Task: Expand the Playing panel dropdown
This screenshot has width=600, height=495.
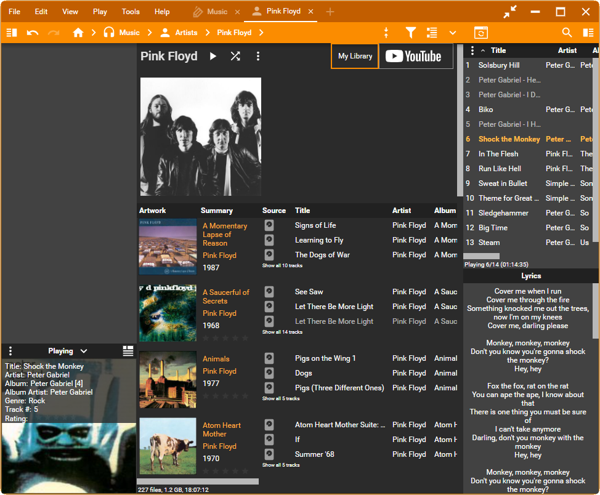Action: [x=84, y=351]
